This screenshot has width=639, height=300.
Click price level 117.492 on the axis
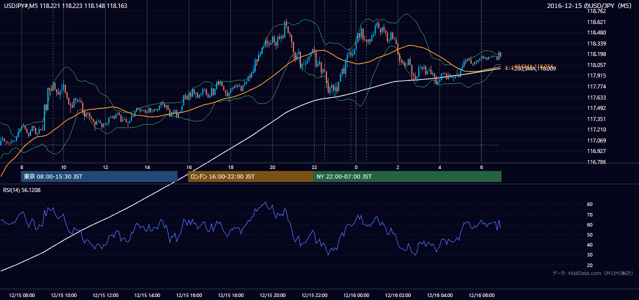pos(596,108)
